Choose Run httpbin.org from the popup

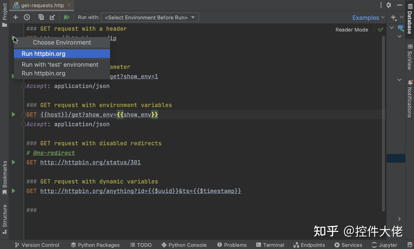pyautogui.click(x=43, y=53)
